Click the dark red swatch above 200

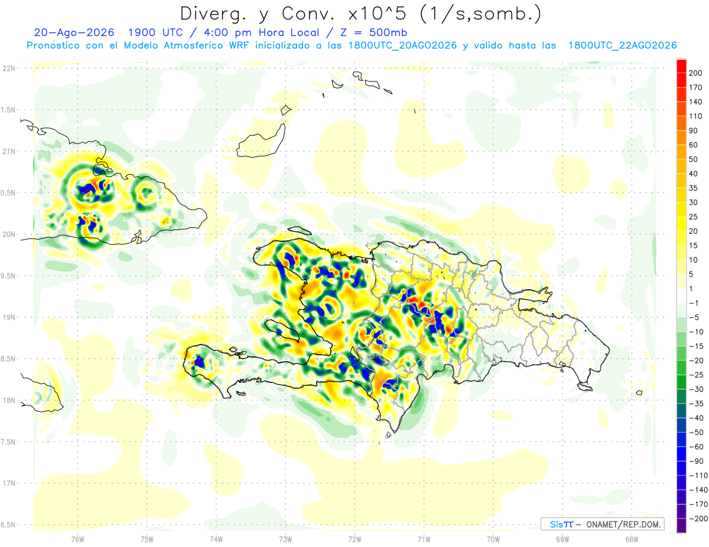(681, 66)
